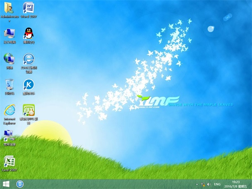Launch Word 2007 from desktop

click(x=29, y=8)
